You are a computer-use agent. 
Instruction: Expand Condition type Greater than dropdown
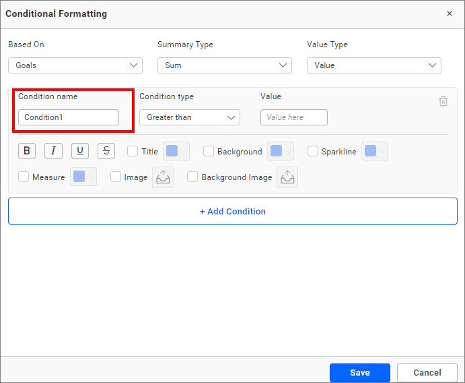click(190, 117)
